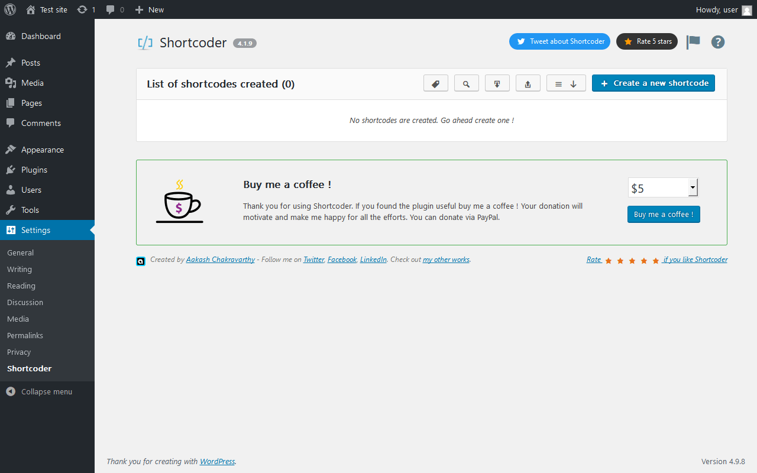Open the Twitter follow link
This screenshot has height=473, width=757.
click(314, 260)
